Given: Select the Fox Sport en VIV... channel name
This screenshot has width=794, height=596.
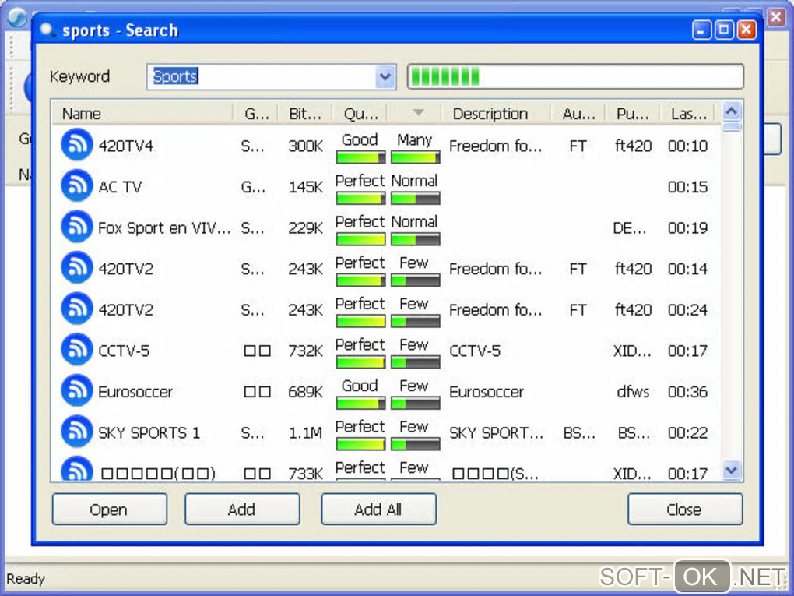Looking at the screenshot, I should pos(164,228).
